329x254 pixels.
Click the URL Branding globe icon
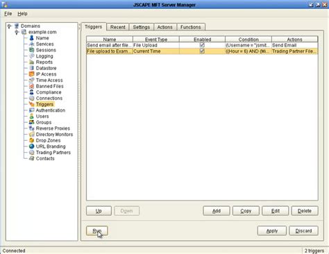[32, 146]
